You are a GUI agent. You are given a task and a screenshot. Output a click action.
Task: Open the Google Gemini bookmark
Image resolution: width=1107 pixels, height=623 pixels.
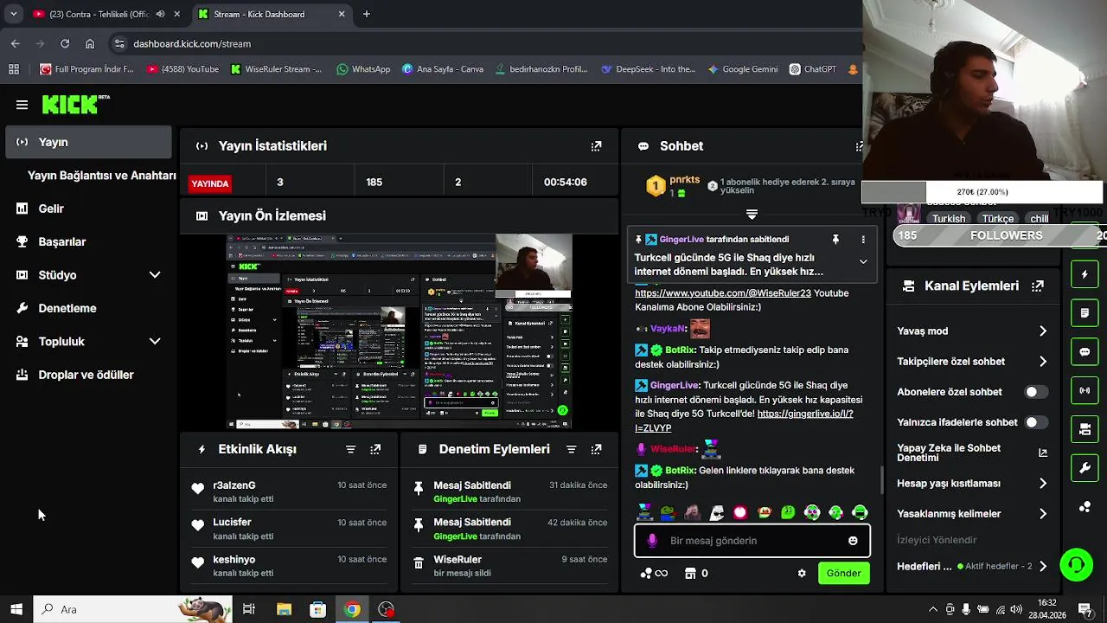tap(743, 69)
